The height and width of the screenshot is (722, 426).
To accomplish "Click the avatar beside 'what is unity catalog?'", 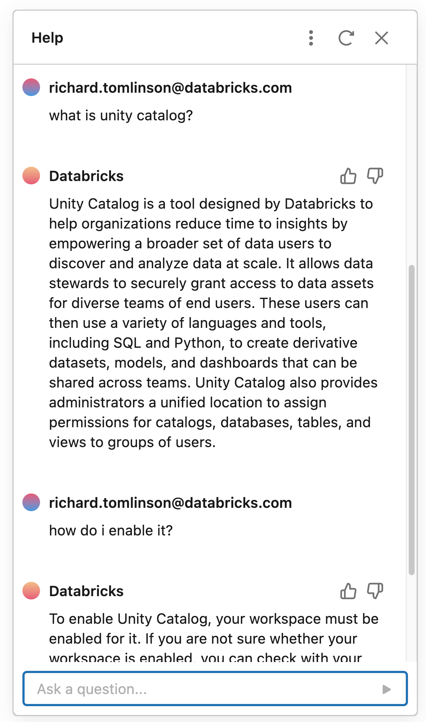I will click(x=31, y=87).
